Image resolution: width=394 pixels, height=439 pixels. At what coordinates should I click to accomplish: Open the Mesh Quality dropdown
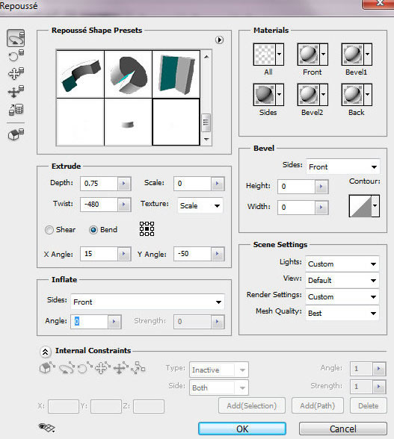click(x=342, y=313)
